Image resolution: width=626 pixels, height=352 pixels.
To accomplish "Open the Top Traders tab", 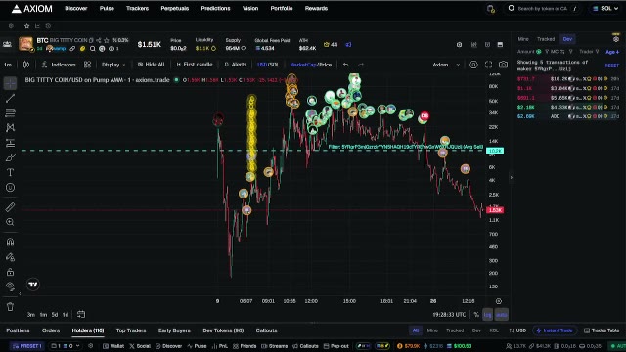I will pyautogui.click(x=131, y=330).
